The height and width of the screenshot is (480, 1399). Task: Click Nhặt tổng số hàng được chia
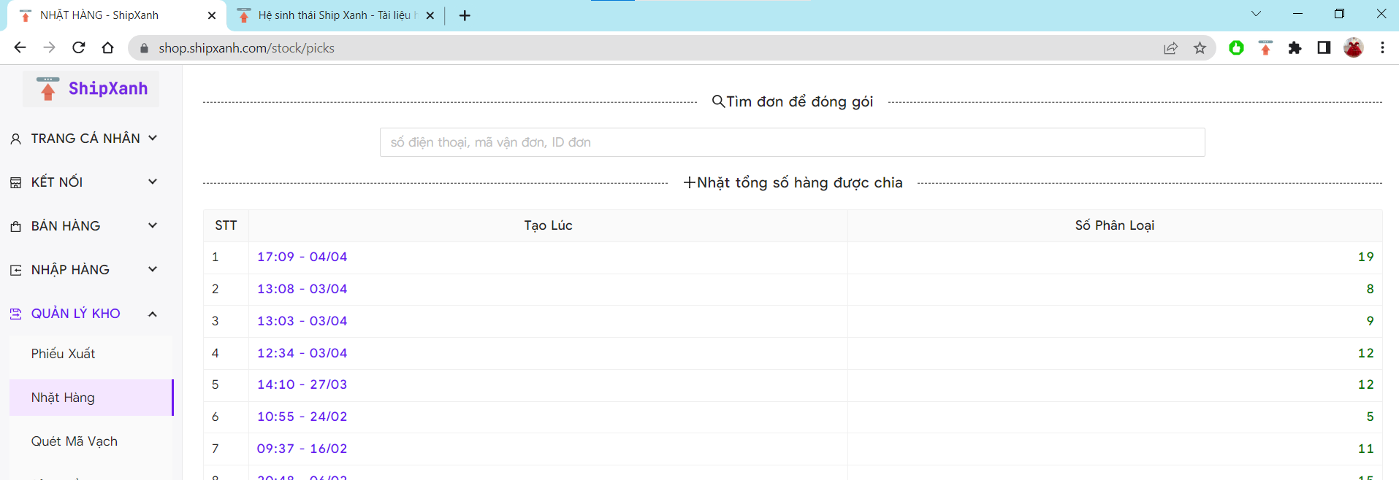coord(793,183)
